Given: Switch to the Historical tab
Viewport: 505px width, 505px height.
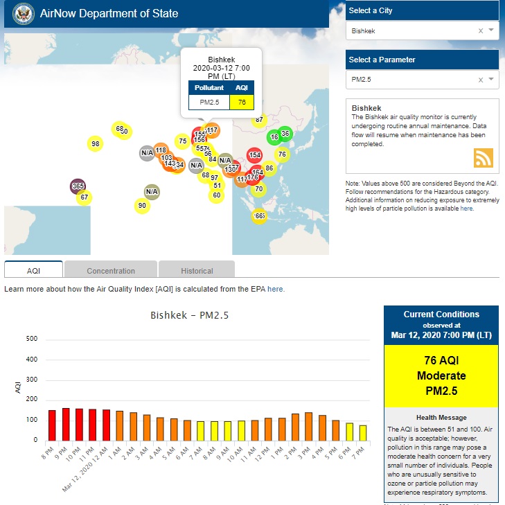Looking at the screenshot, I should [197, 270].
